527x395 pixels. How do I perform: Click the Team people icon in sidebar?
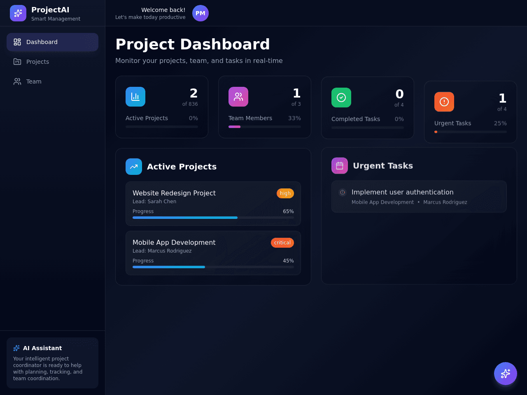[x=17, y=81]
